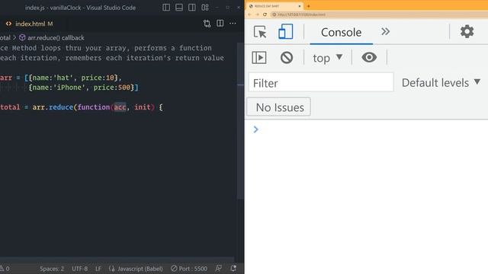Click the 'hat' string in code

click(x=63, y=78)
